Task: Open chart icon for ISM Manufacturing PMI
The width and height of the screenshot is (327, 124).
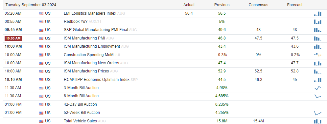Action: coord(317,38)
